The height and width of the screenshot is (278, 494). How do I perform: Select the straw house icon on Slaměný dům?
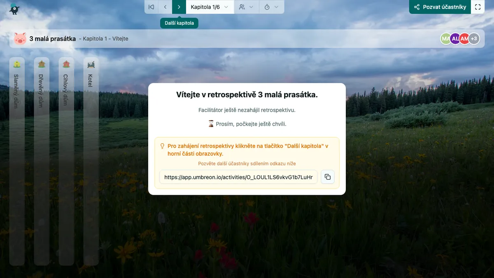[x=17, y=64]
